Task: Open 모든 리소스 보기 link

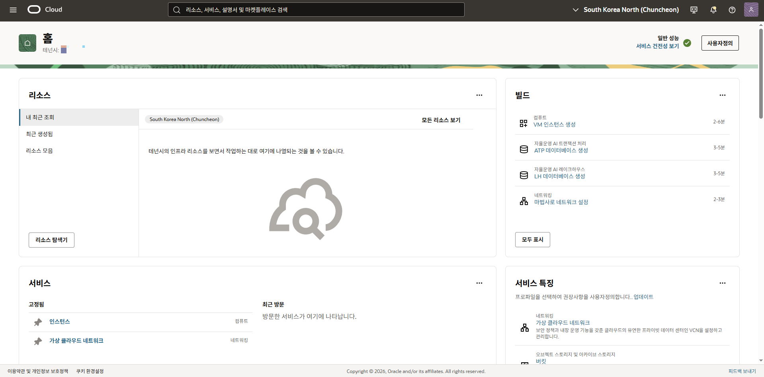Action: tap(441, 120)
